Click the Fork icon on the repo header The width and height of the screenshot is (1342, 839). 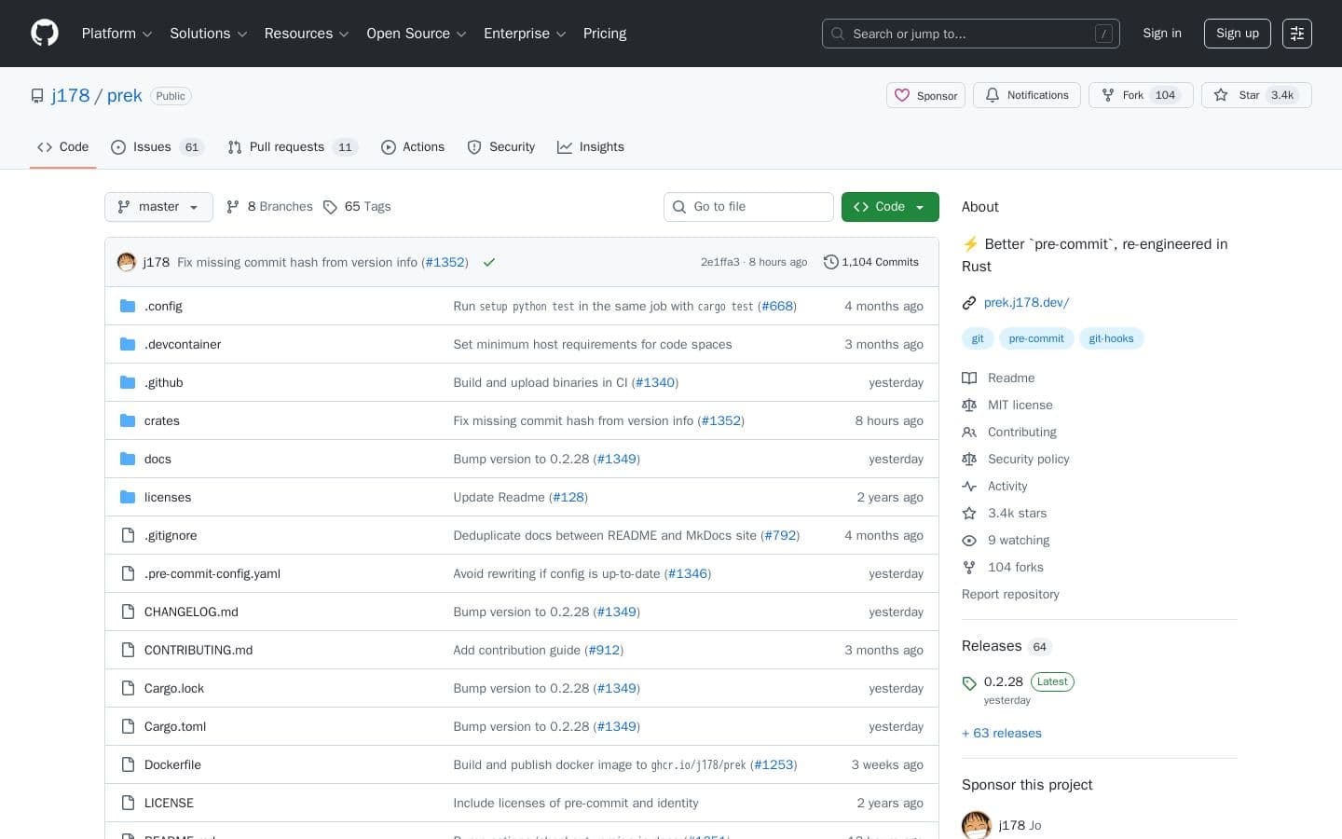click(x=1107, y=95)
